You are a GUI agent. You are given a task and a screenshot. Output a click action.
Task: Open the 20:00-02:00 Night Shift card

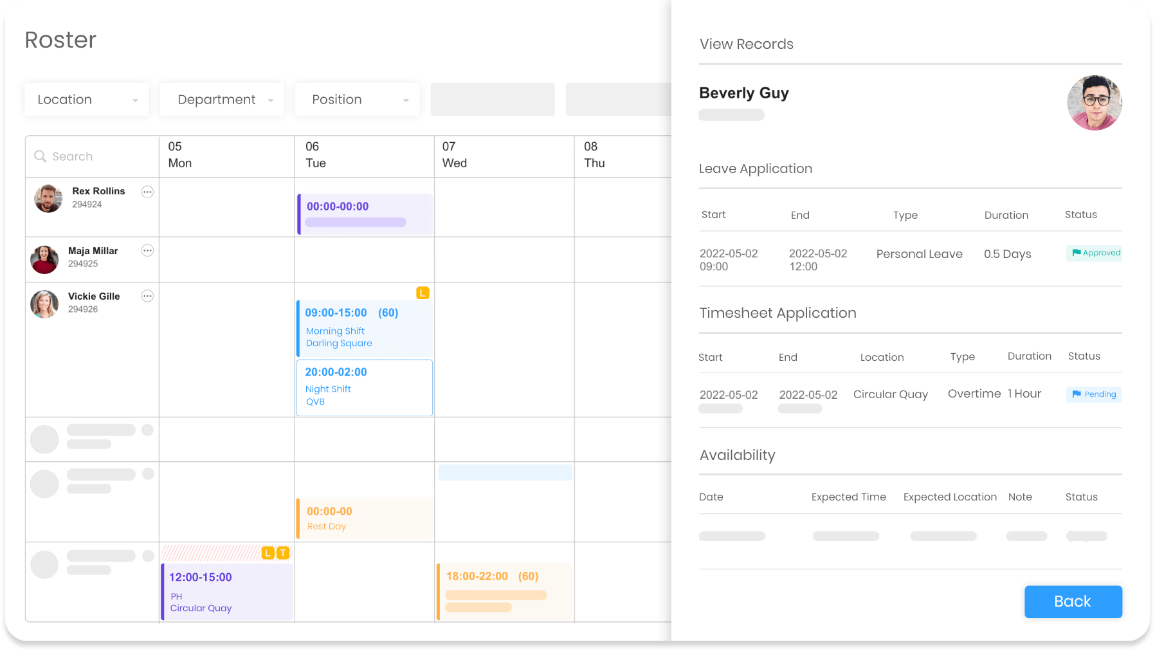(x=365, y=388)
